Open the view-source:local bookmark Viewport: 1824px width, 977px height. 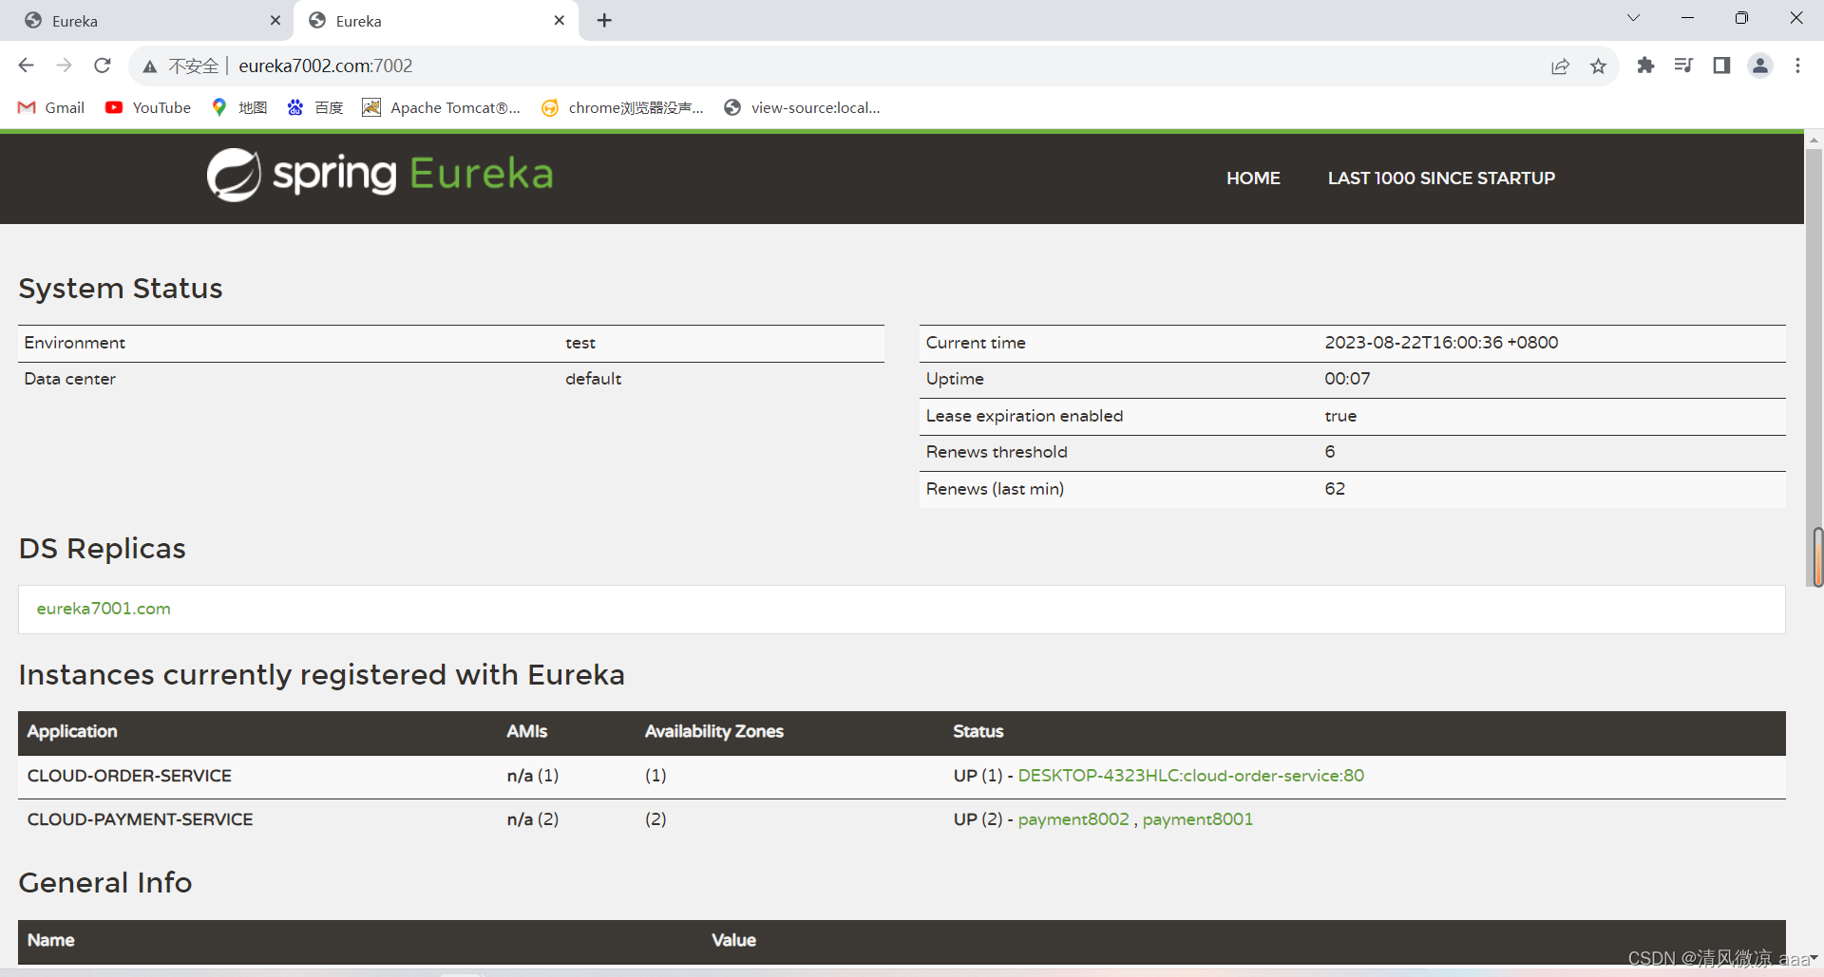803,107
